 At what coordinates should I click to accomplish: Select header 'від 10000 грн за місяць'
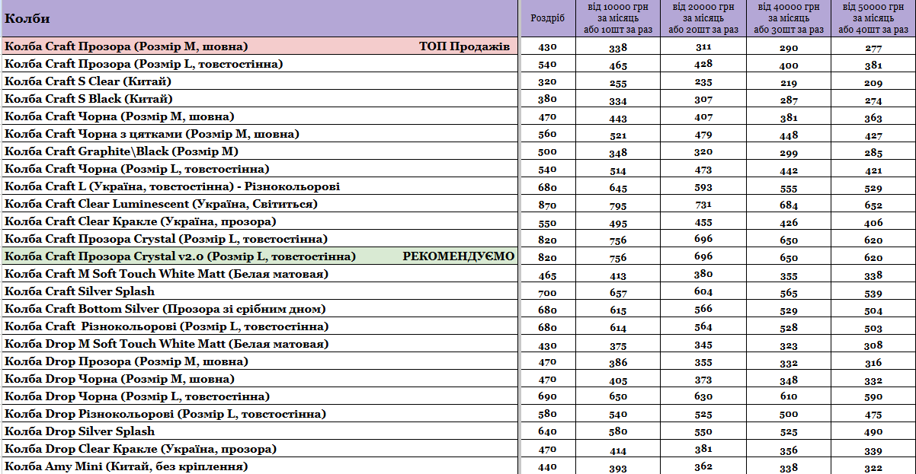point(618,17)
